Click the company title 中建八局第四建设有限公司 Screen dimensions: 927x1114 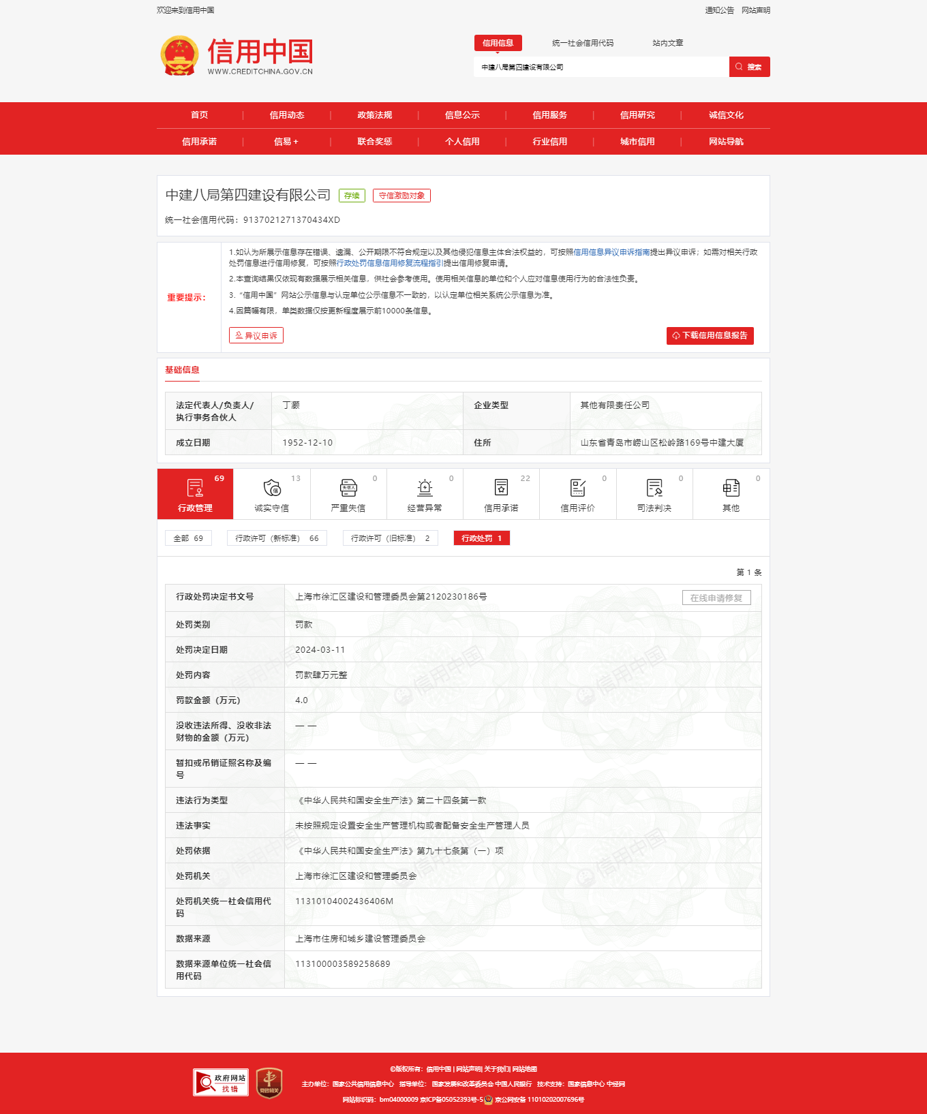pos(248,196)
